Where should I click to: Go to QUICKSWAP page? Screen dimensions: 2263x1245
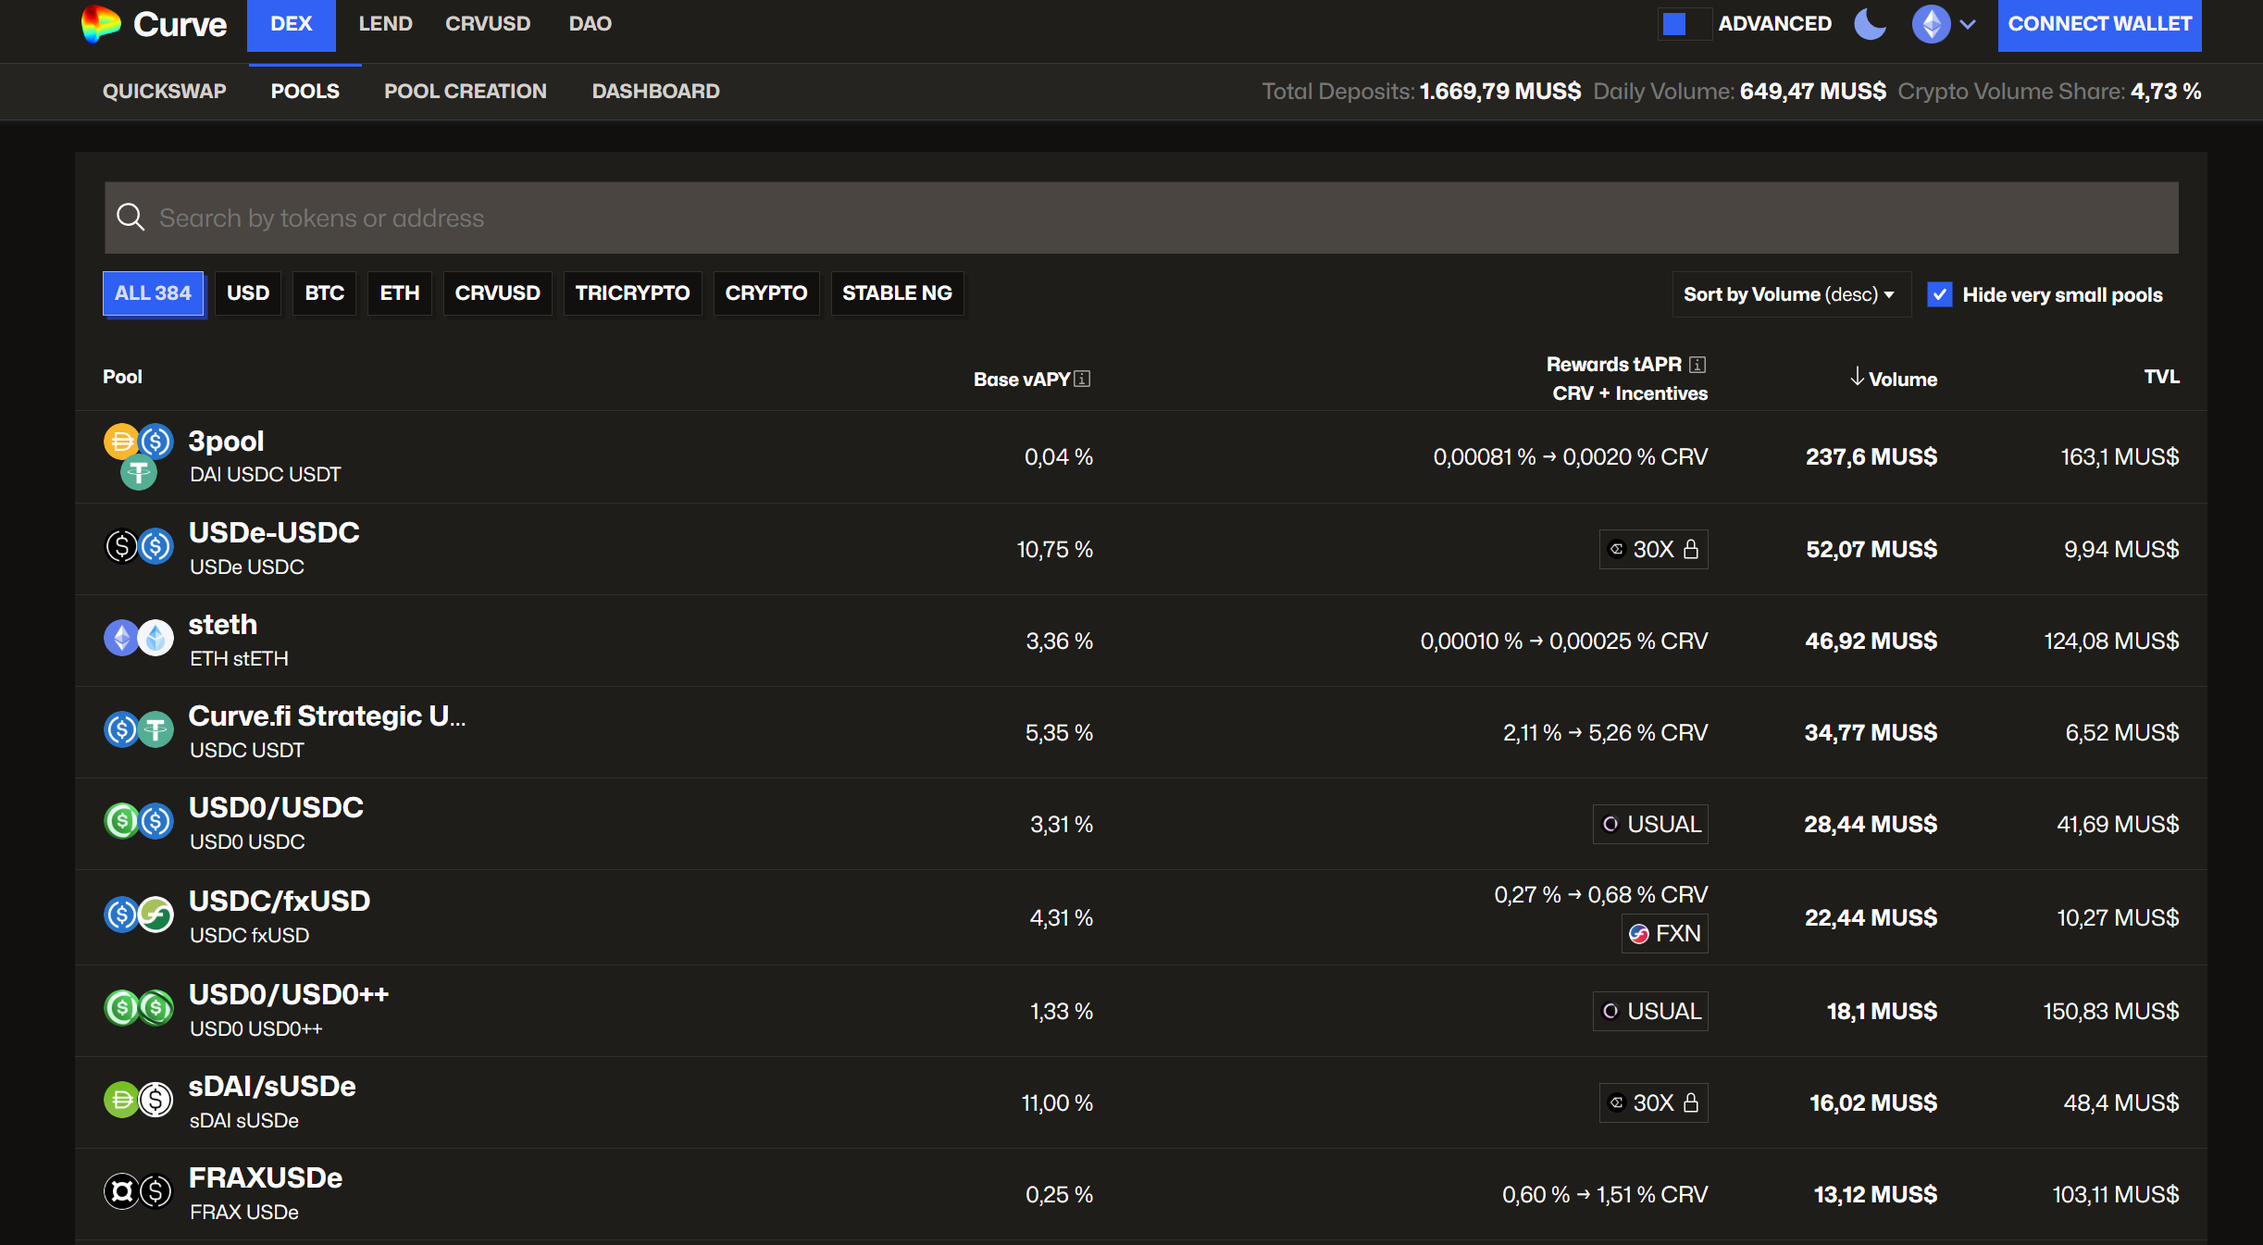pyautogui.click(x=165, y=91)
